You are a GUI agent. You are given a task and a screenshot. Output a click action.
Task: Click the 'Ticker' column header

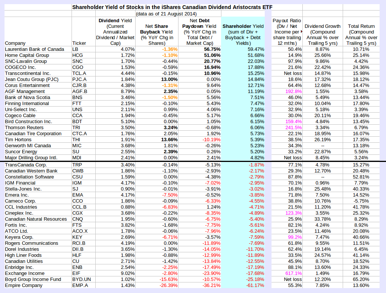(x=79, y=43)
